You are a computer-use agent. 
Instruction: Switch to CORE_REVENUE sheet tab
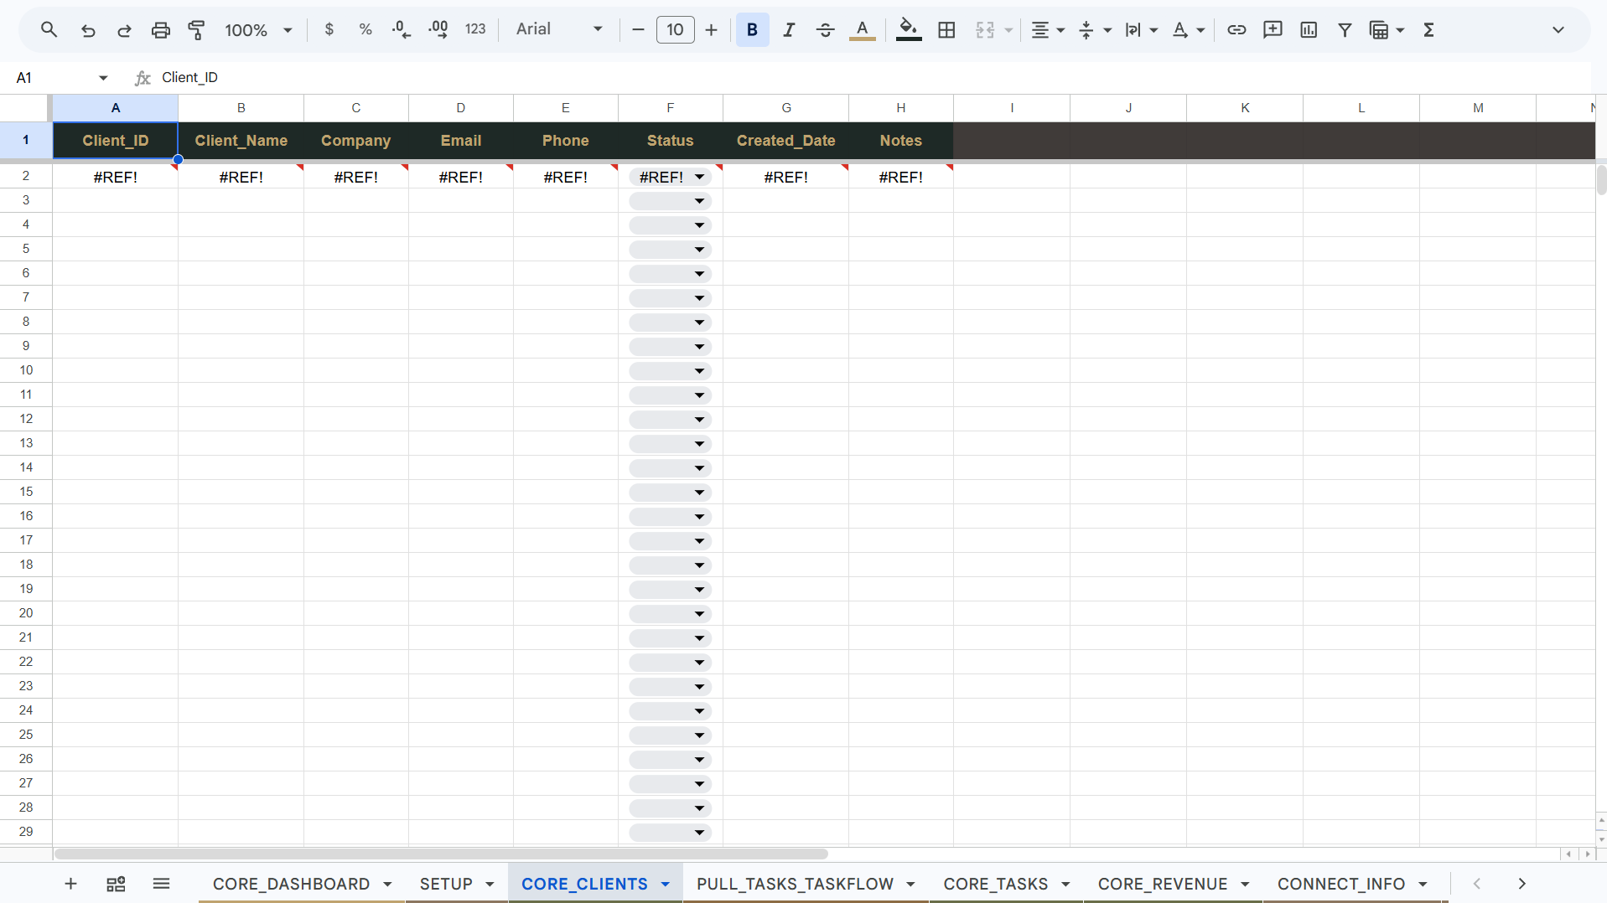point(1163,884)
